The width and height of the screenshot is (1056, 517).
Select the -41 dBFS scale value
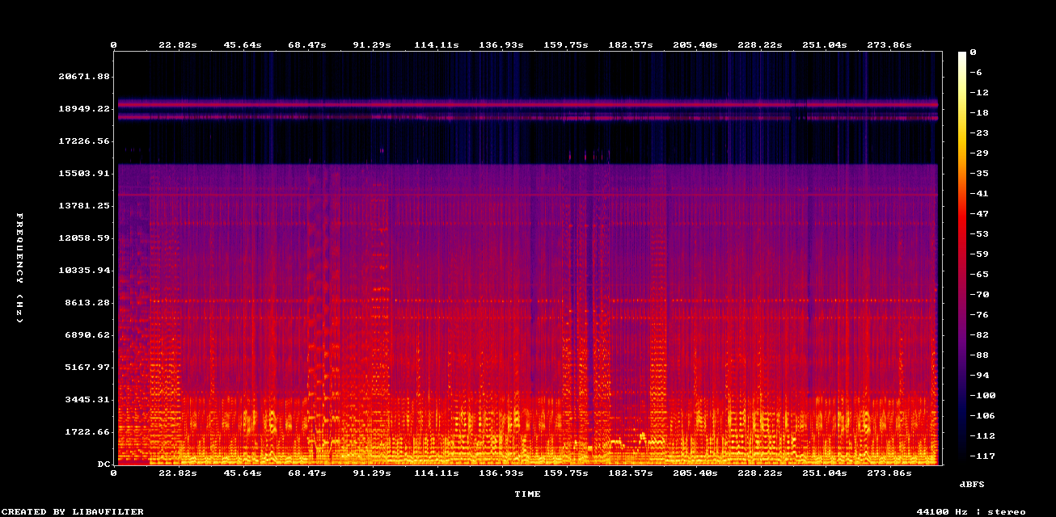[x=979, y=194]
